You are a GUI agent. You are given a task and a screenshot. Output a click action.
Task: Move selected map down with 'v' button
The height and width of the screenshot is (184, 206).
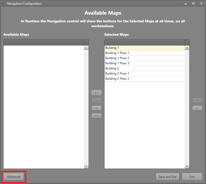coord(197,108)
